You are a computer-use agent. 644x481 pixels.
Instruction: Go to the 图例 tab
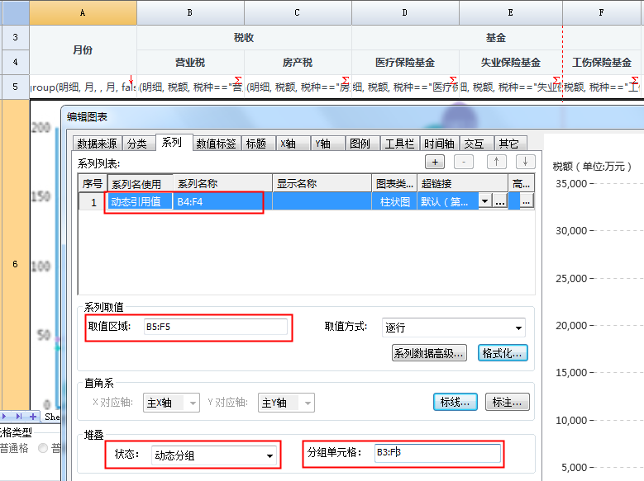[x=360, y=144]
